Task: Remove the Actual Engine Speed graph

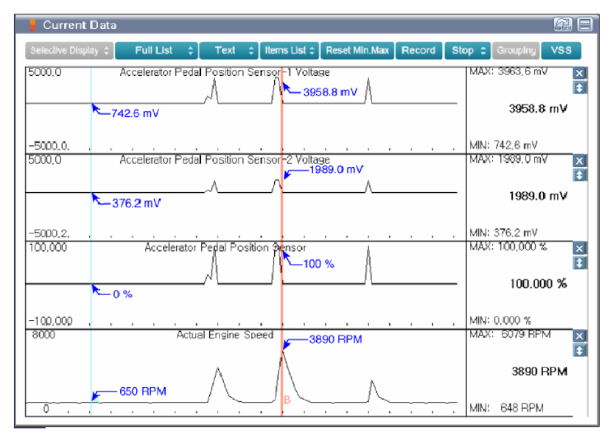Action: pyautogui.click(x=579, y=336)
